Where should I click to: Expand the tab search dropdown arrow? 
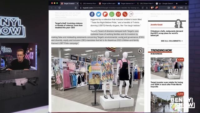pyautogui.click(x=186, y=3)
